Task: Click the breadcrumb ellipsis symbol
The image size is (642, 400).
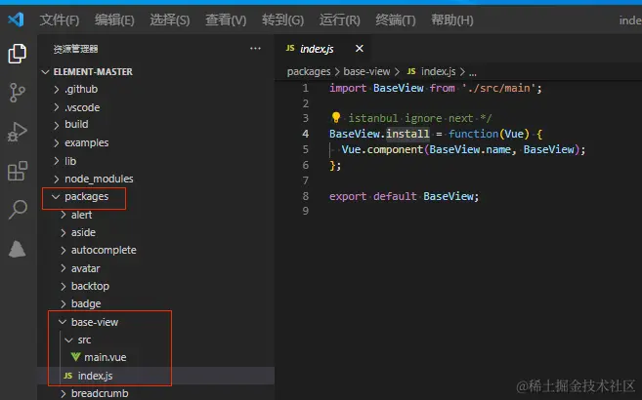Action: tap(473, 72)
